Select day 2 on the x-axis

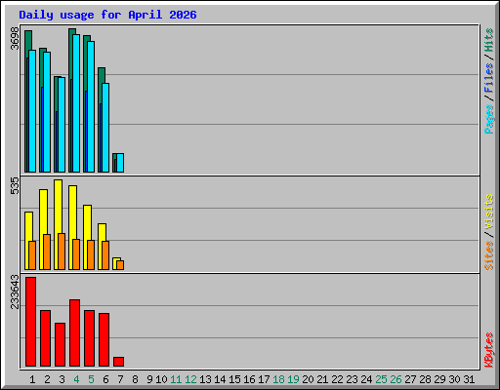pyautogui.click(x=47, y=379)
